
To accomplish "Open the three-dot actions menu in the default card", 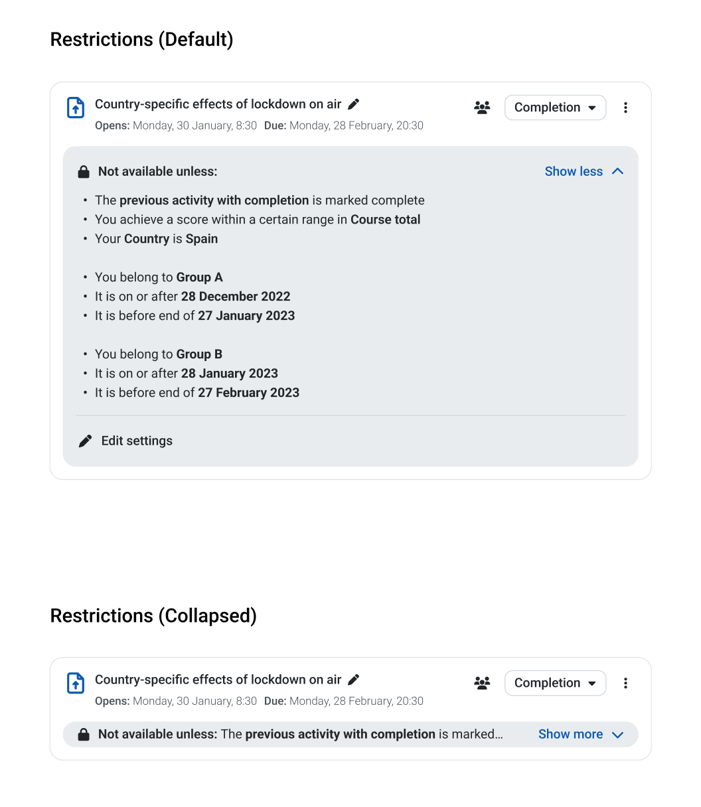I will point(625,108).
